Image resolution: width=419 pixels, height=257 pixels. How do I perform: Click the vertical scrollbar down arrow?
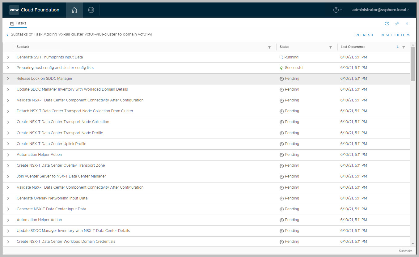pos(413,244)
